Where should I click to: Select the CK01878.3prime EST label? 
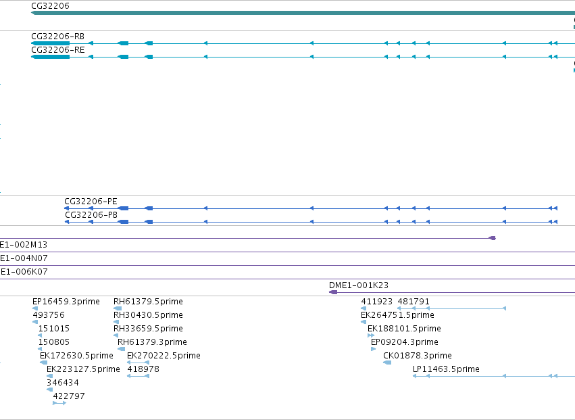418,356
